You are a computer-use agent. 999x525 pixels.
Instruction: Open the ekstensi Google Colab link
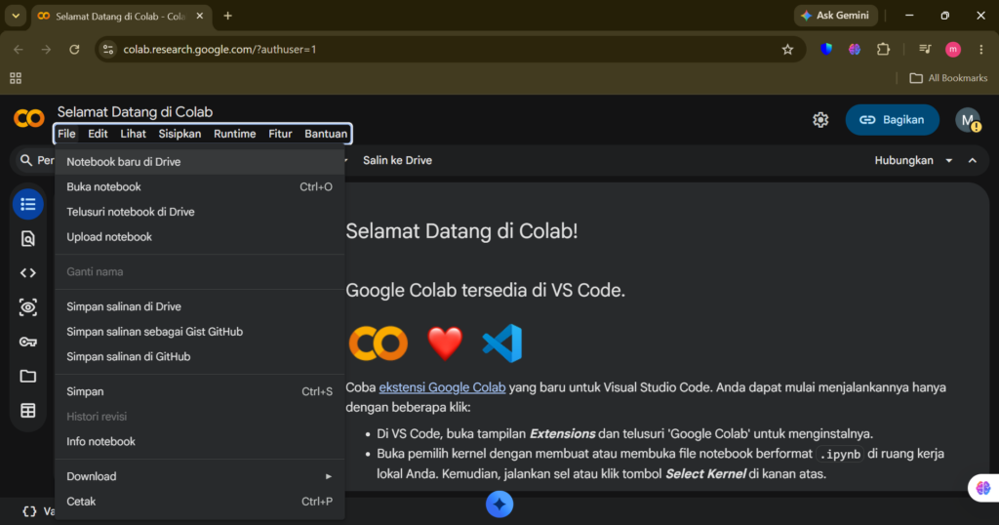coord(442,387)
